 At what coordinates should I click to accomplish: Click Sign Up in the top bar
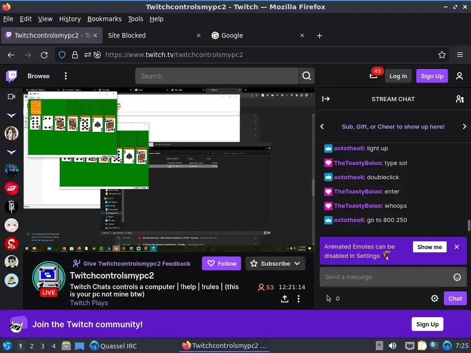[431, 76]
